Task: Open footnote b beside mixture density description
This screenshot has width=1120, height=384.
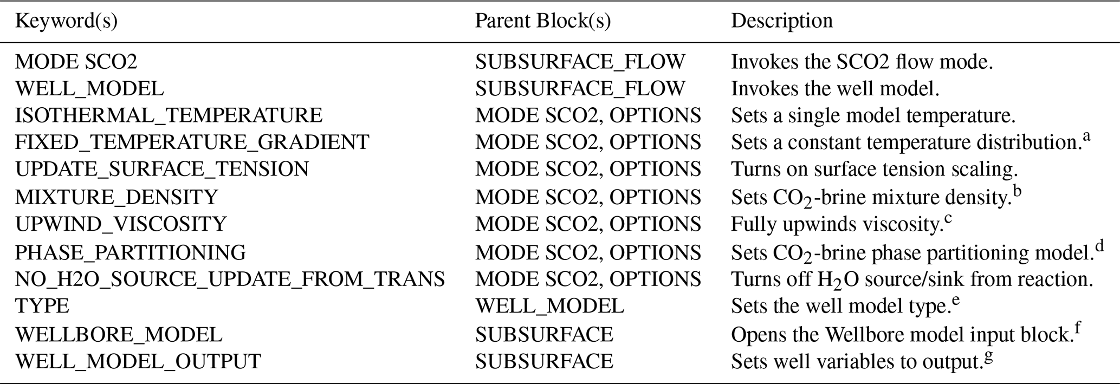Action: coord(1017,191)
